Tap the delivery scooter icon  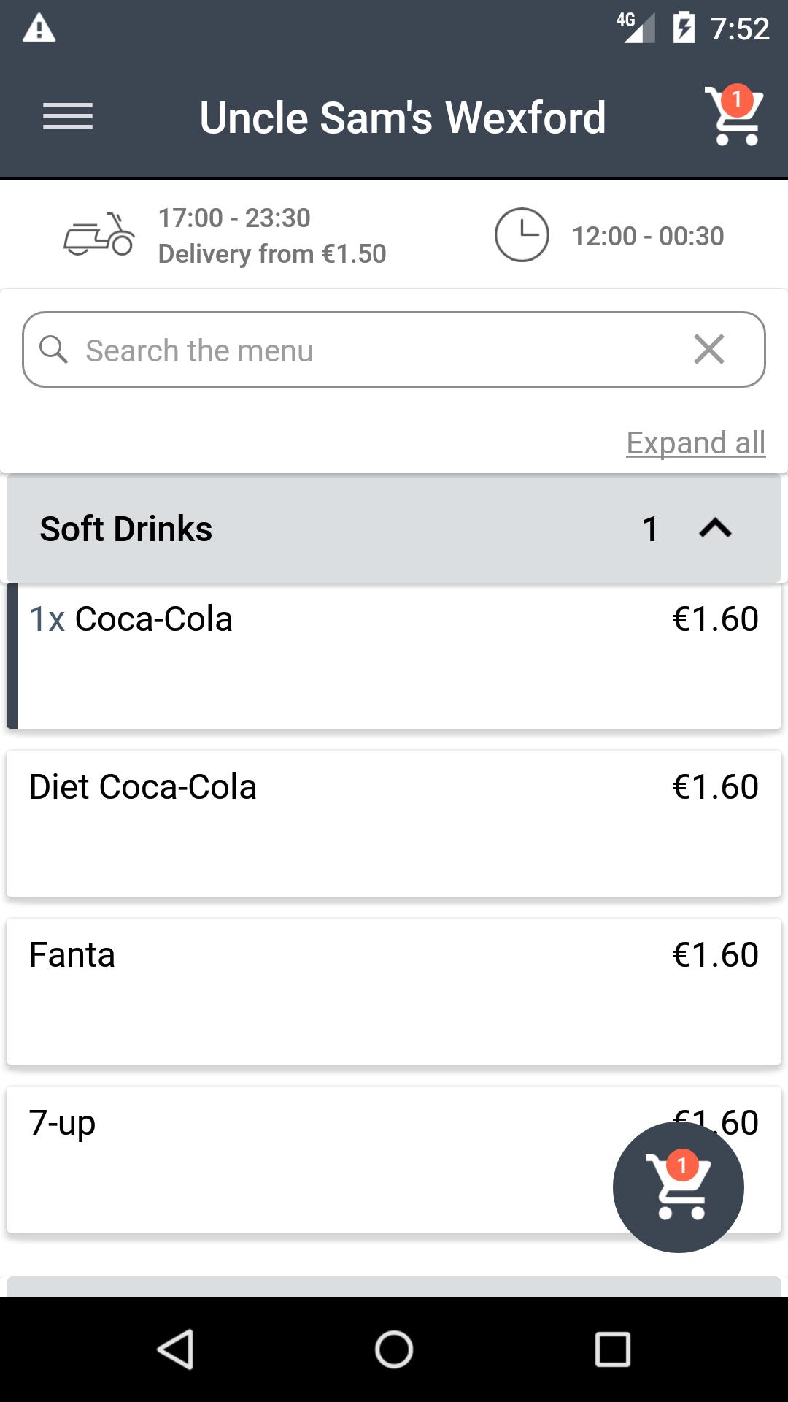pos(99,235)
